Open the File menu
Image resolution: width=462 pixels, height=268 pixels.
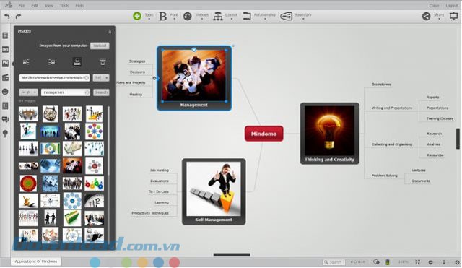pyautogui.click(x=22, y=6)
